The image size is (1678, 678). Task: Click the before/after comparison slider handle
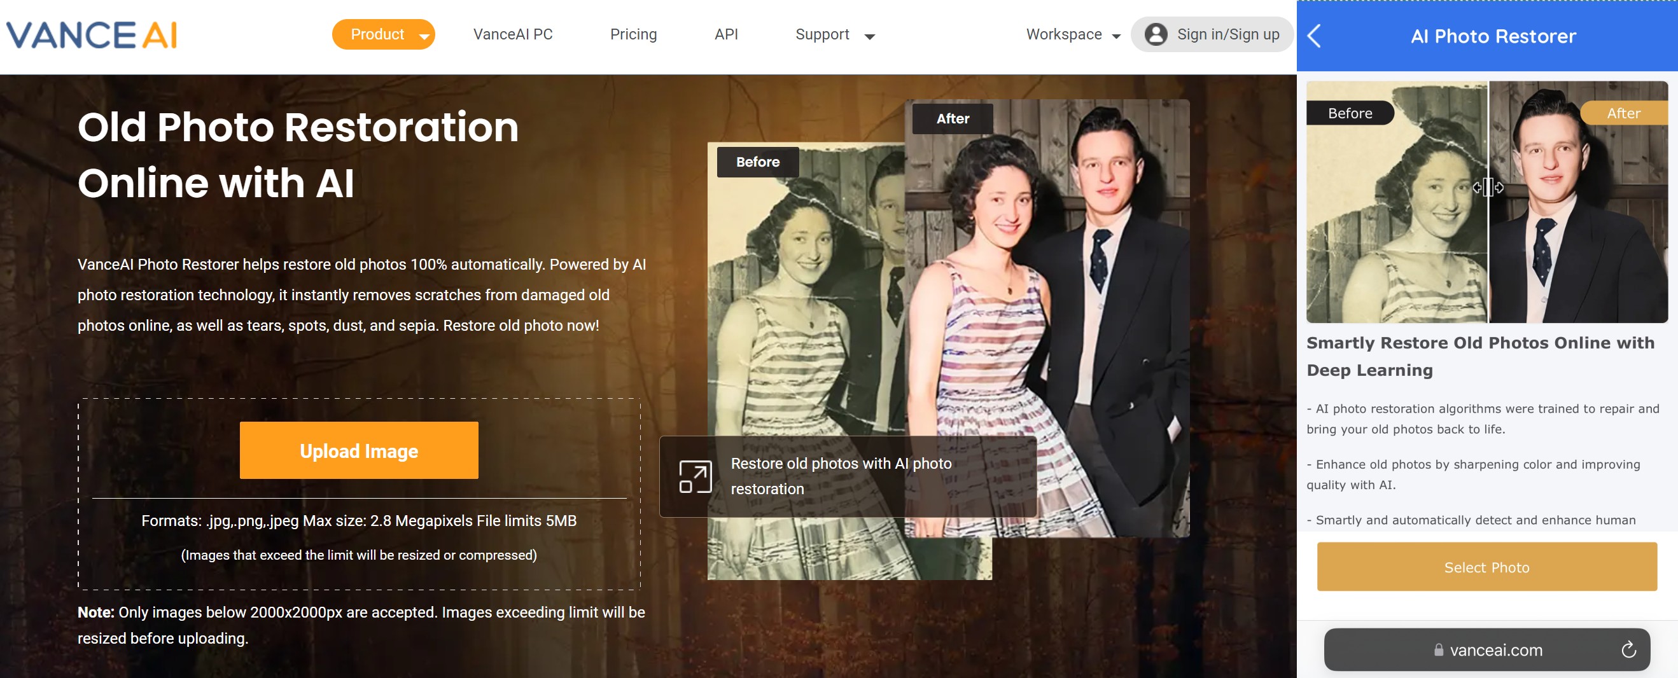pos(1488,188)
